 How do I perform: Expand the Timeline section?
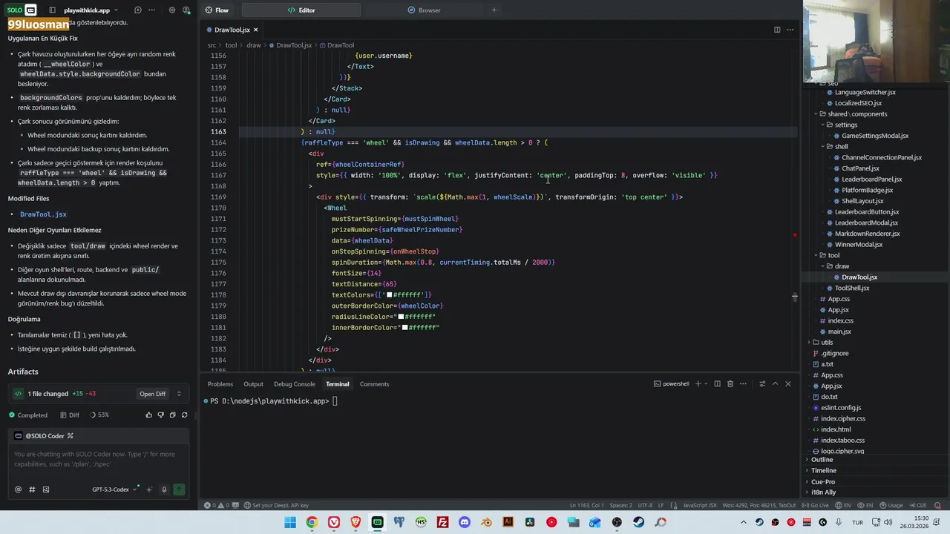[823, 470]
